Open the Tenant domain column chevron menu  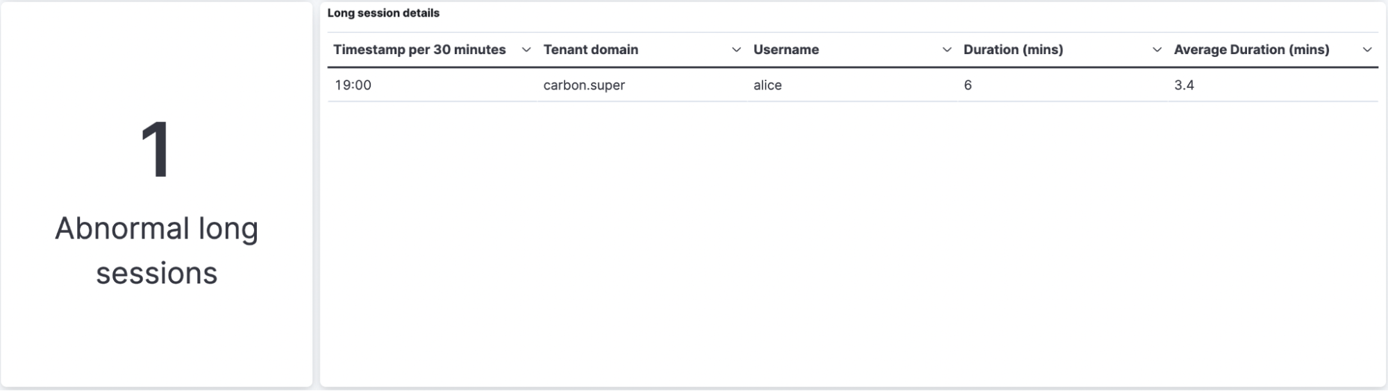click(x=736, y=50)
